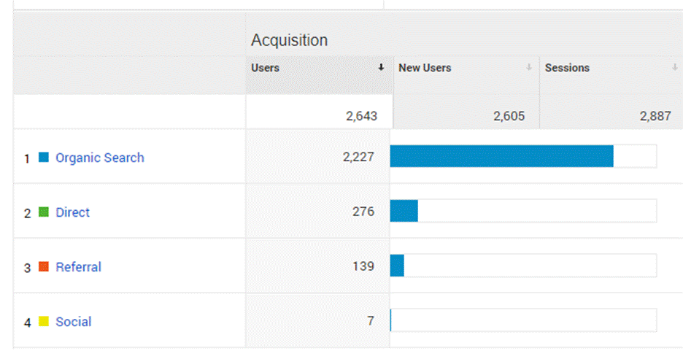The height and width of the screenshot is (359, 683).
Task: Open the Referral channel link
Action: pos(79,267)
